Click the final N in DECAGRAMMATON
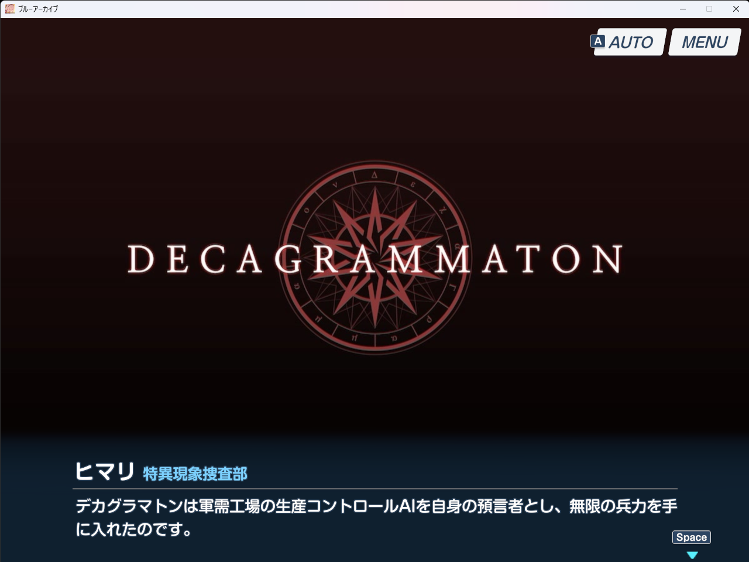749x562 pixels. tap(606, 259)
